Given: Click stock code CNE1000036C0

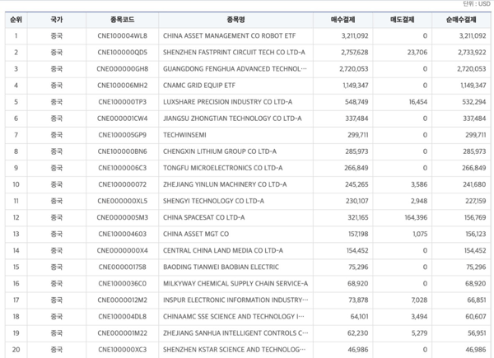Looking at the screenshot, I should coord(122,284).
